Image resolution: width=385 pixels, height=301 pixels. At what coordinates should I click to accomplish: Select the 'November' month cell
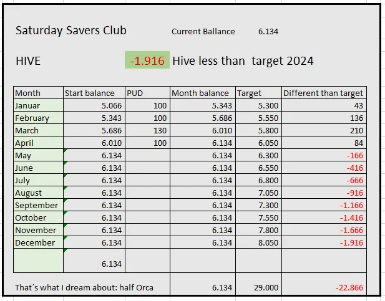(x=38, y=230)
